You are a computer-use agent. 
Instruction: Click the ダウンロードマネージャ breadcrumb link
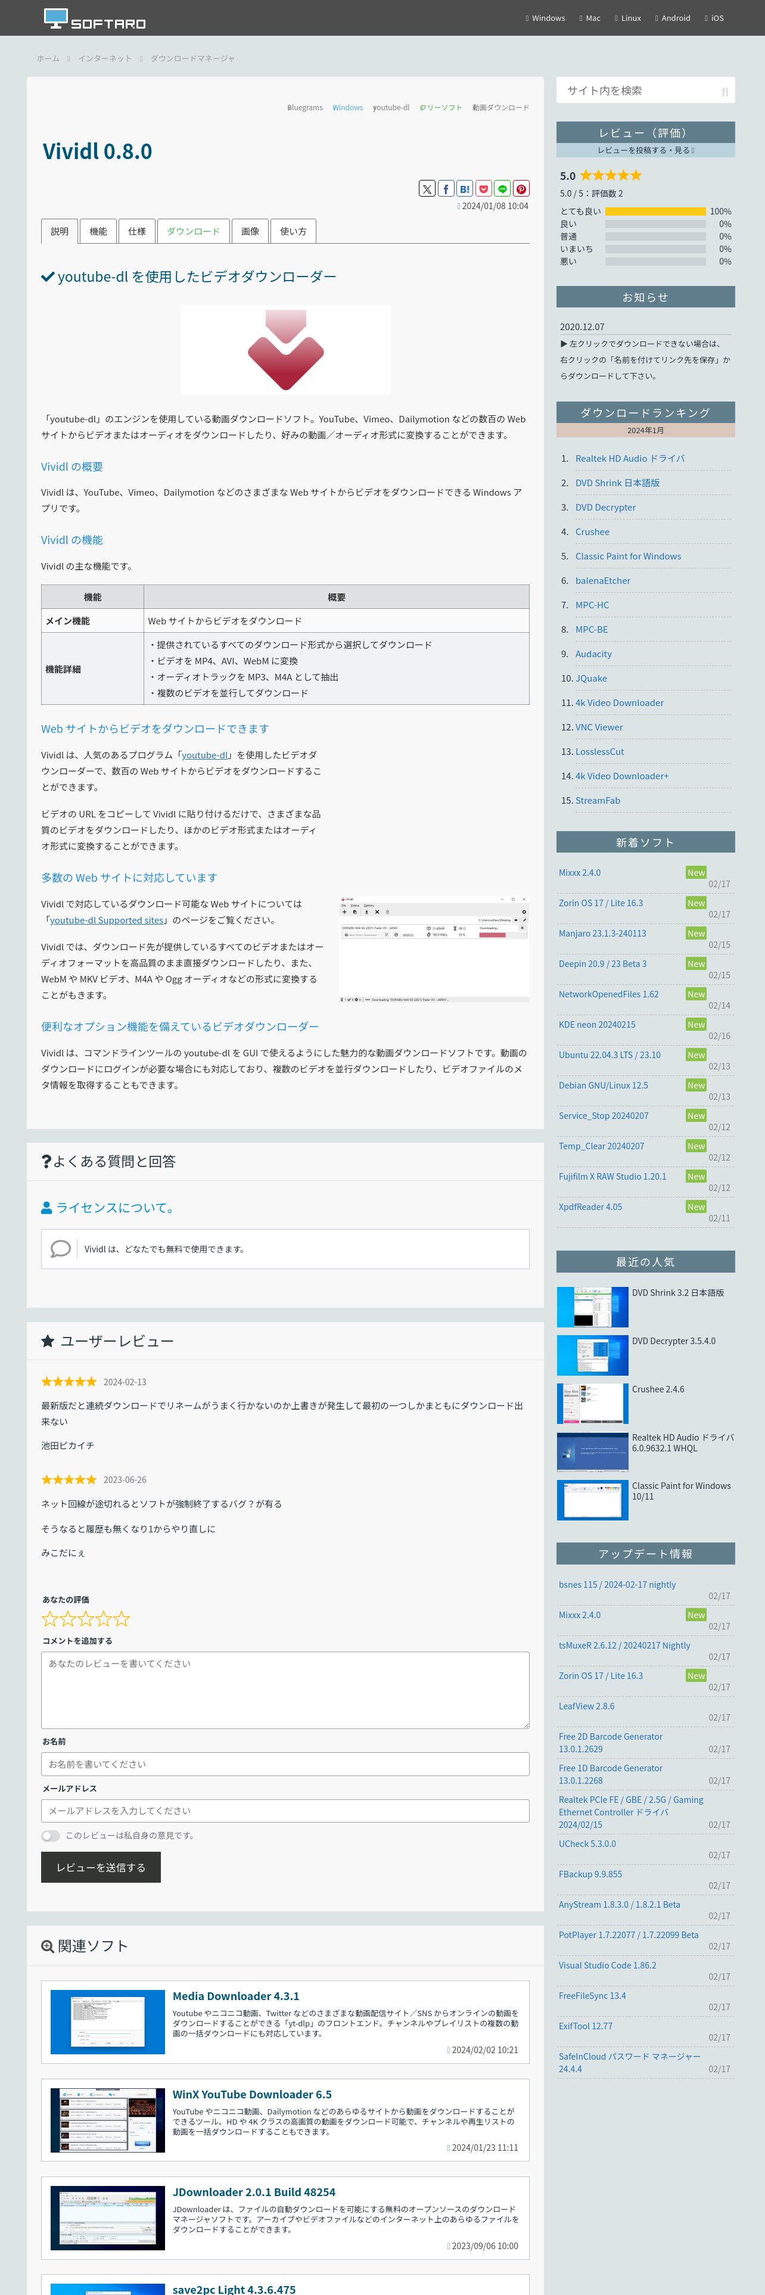point(192,59)
